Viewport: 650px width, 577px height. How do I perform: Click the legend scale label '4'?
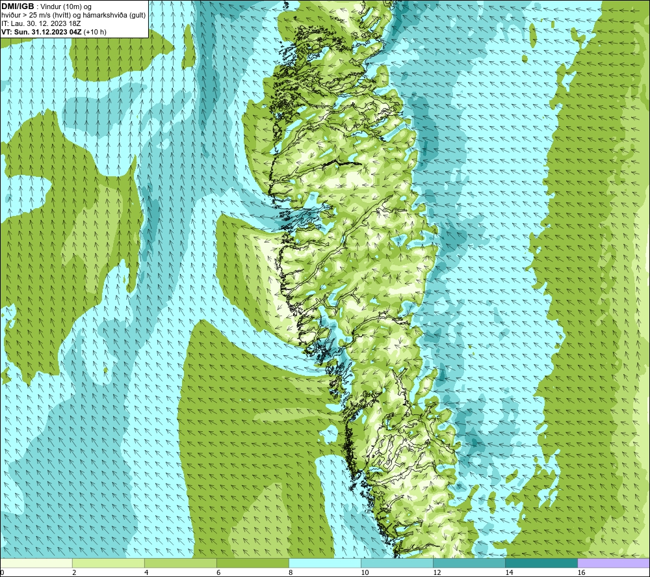[x=146, y=573]
